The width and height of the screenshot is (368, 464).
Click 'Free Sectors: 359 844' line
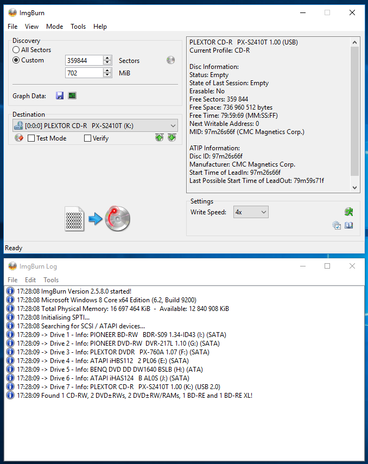[x=219, y=99]
